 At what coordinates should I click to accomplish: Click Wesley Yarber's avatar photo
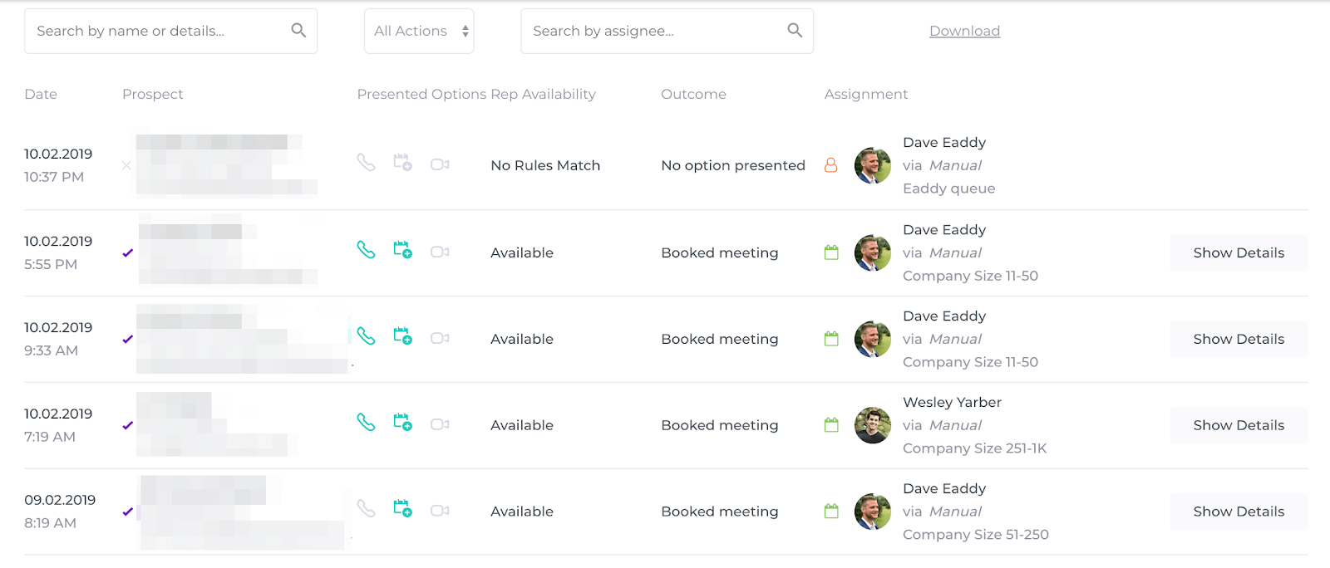tap(872, 425)
